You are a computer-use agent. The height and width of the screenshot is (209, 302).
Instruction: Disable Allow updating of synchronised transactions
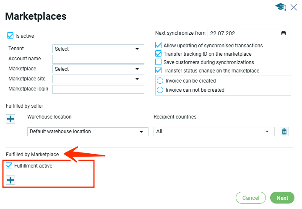159,45
